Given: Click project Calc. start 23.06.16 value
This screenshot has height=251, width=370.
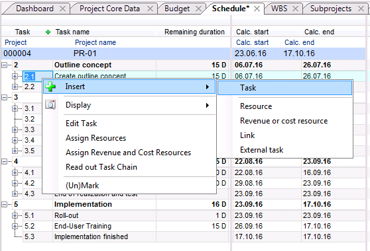Looking at the screenshot, I should click(251, 54).
